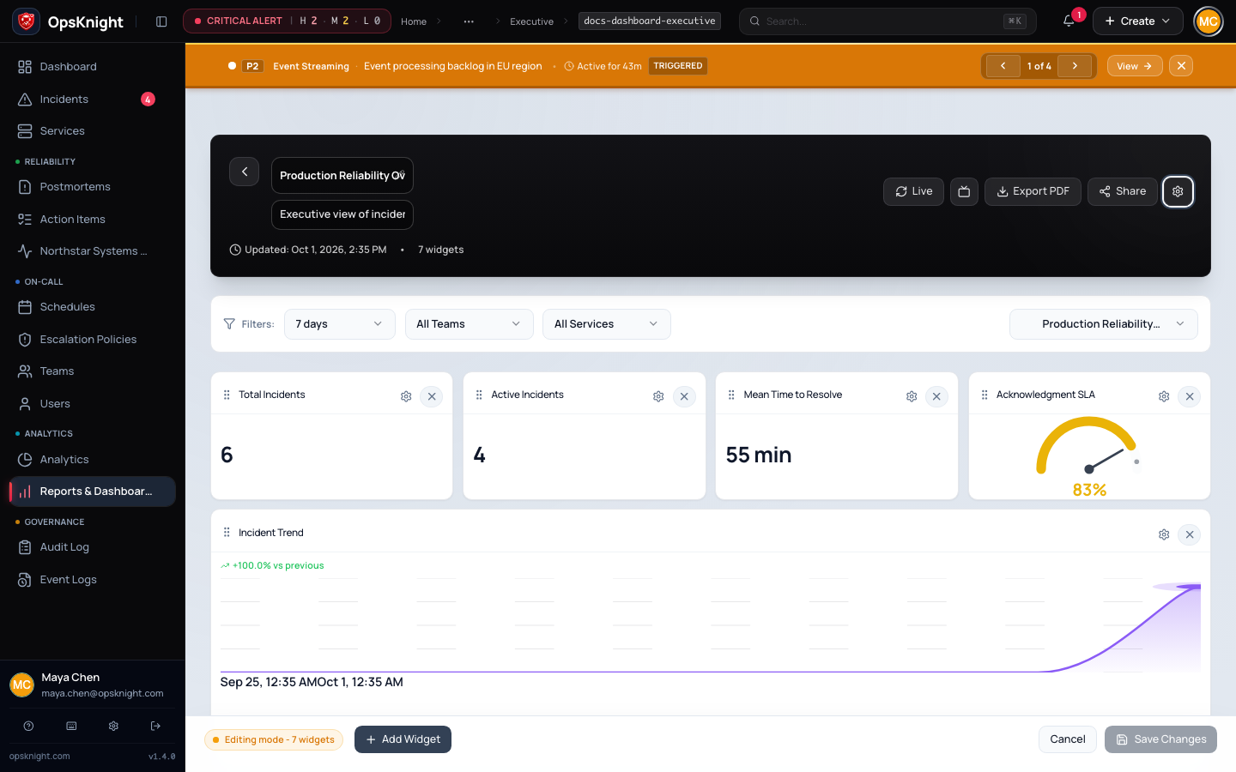1236x772 pixels.
Task: Remove the Incident Trend widget
Action: (x=1190, y=534)
